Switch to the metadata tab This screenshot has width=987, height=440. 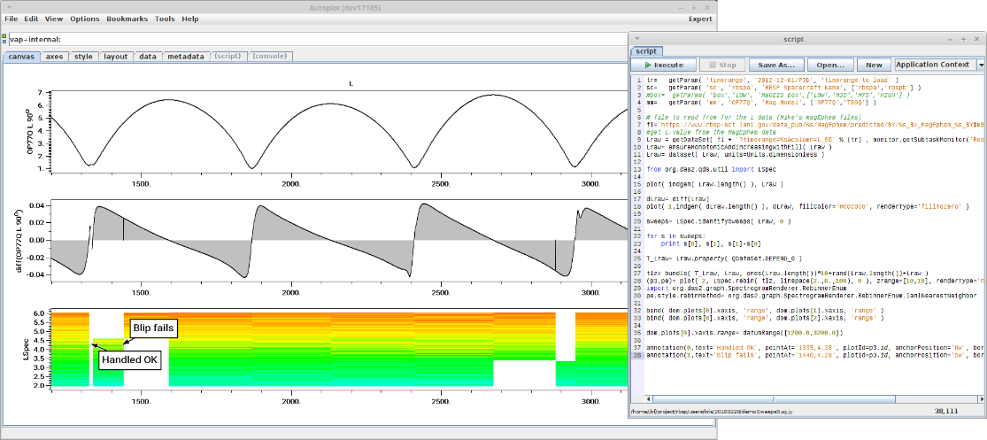pyautogui.click(x=186, y=56)
